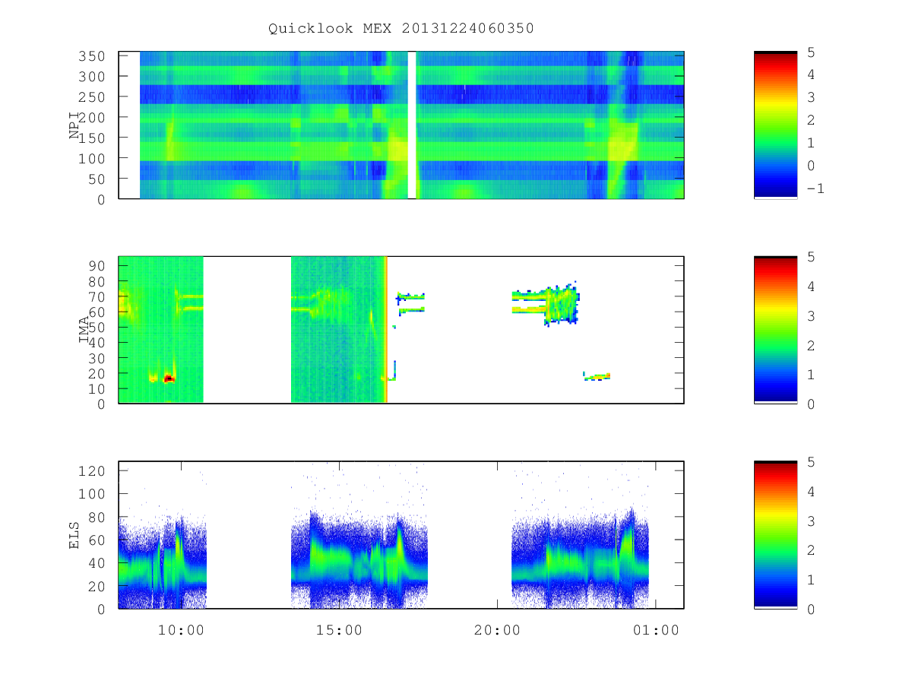Viewport: 912px width, 684px height.
Task: Click the 1 label on ELS color bar
Action: pyautogui.click(x=810, y=579)
